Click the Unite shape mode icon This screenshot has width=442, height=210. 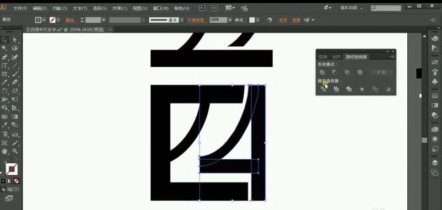[322, 72]
